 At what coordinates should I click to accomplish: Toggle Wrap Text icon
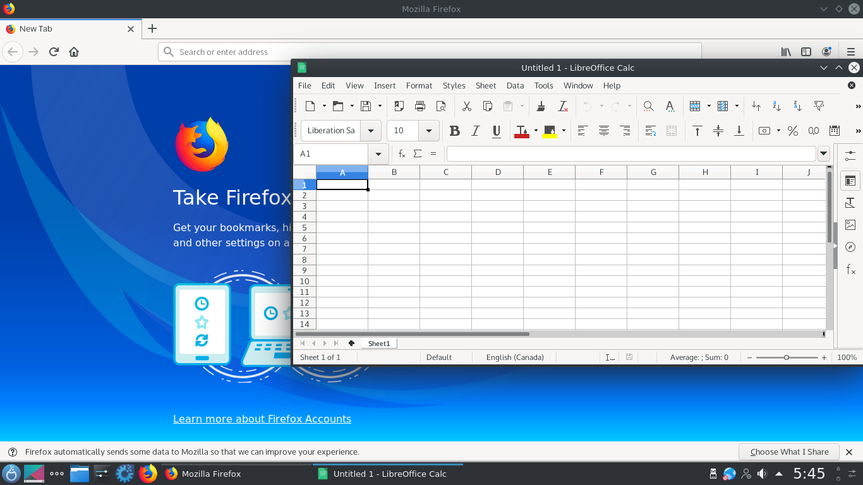pos(651,131)
